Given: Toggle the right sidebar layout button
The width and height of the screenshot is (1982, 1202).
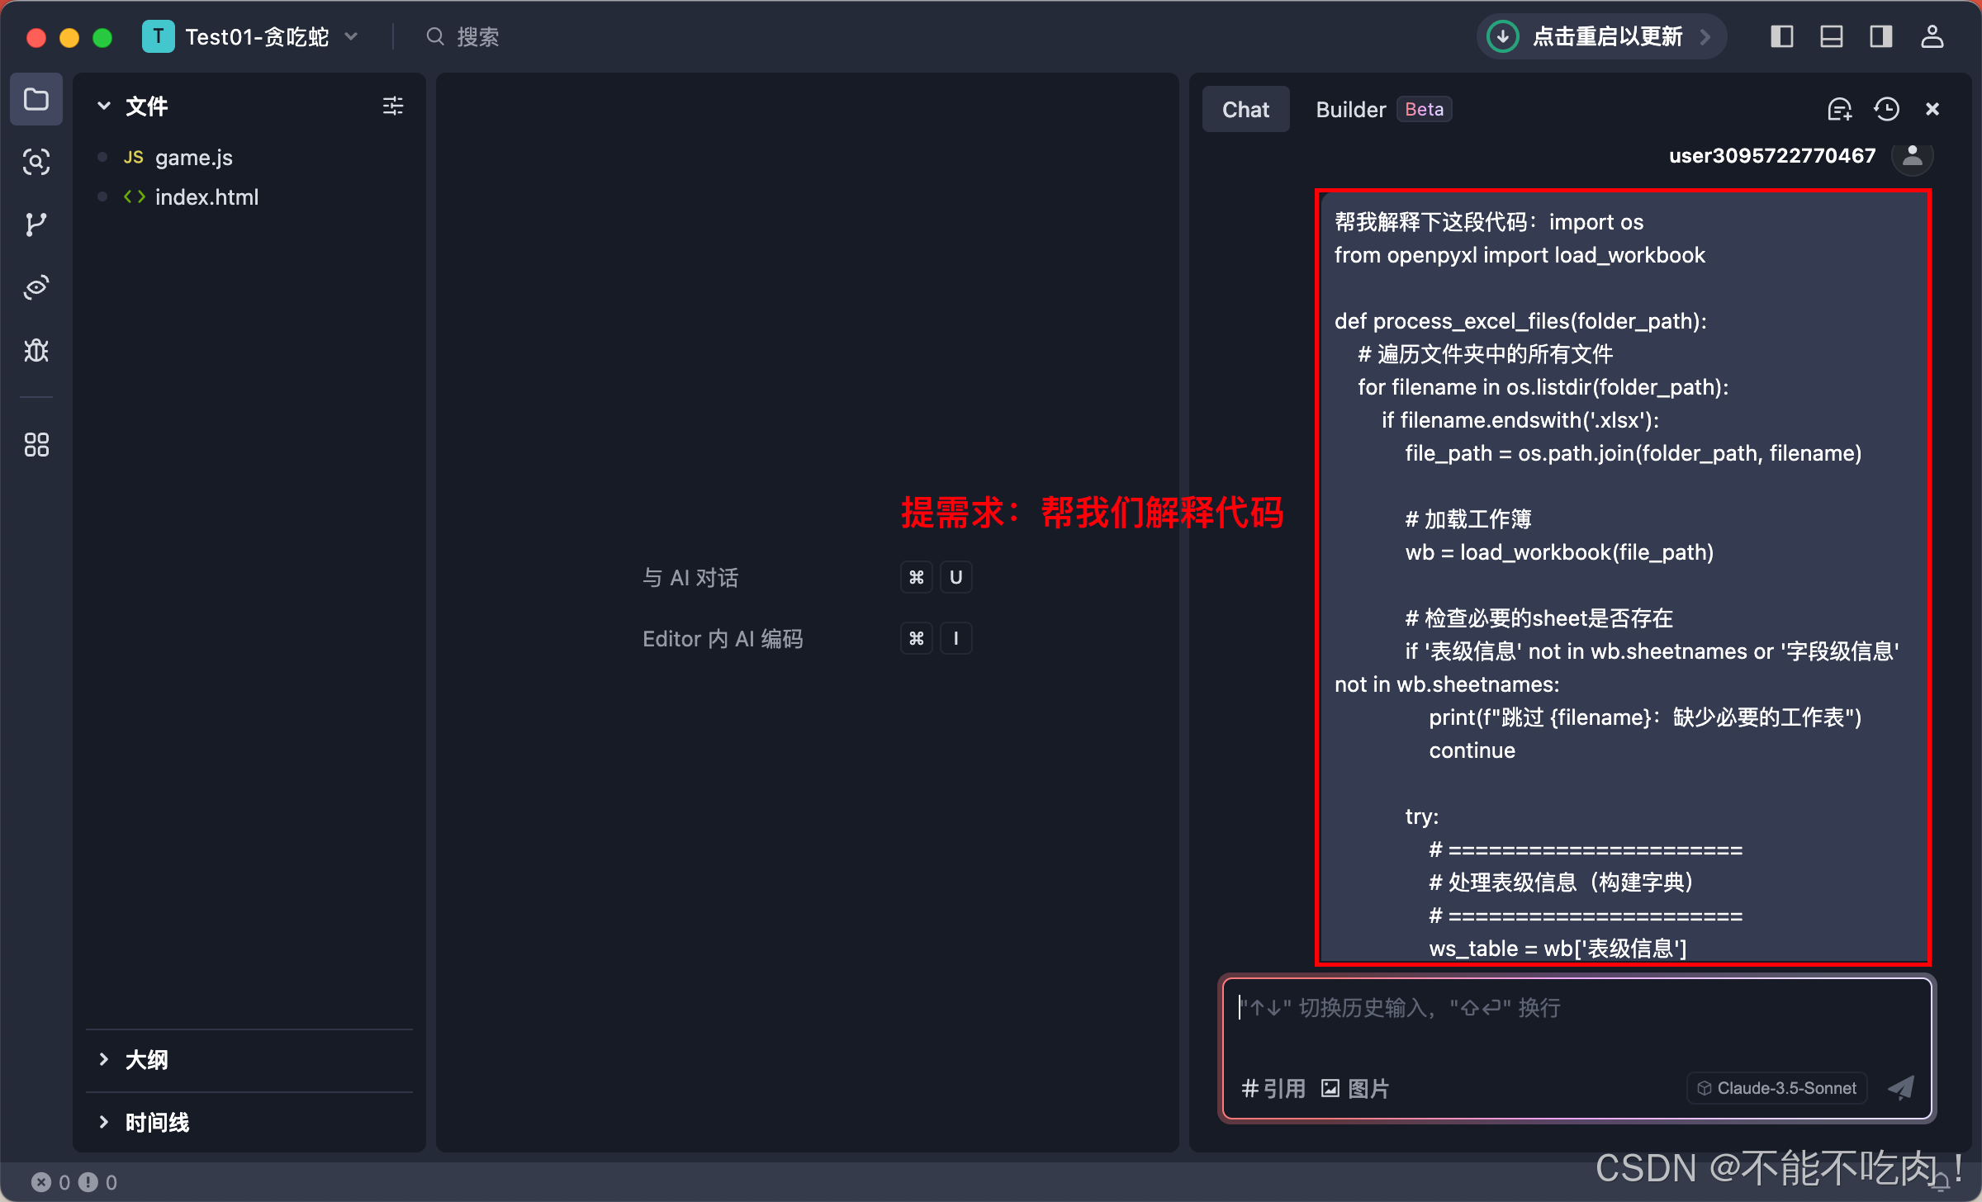Looking at the screenshot, I should 1880,36.
